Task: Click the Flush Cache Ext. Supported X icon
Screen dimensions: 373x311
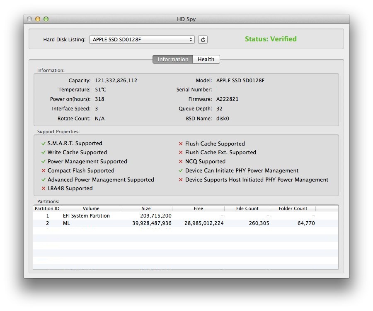Action: click(x=181, y=153)
